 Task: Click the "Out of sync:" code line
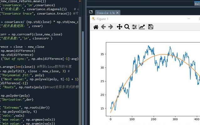39,59
